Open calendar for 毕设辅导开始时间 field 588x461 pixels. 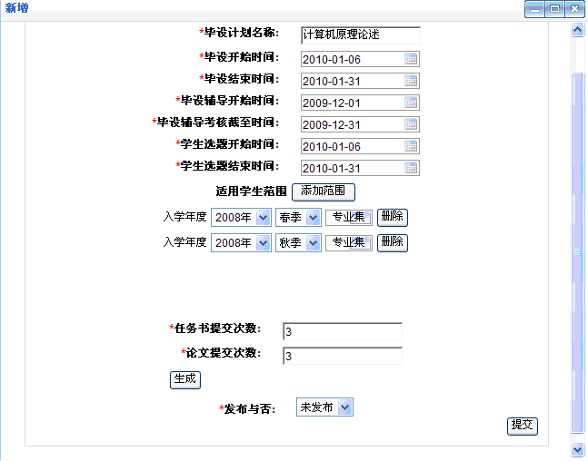tap(411, 103)
